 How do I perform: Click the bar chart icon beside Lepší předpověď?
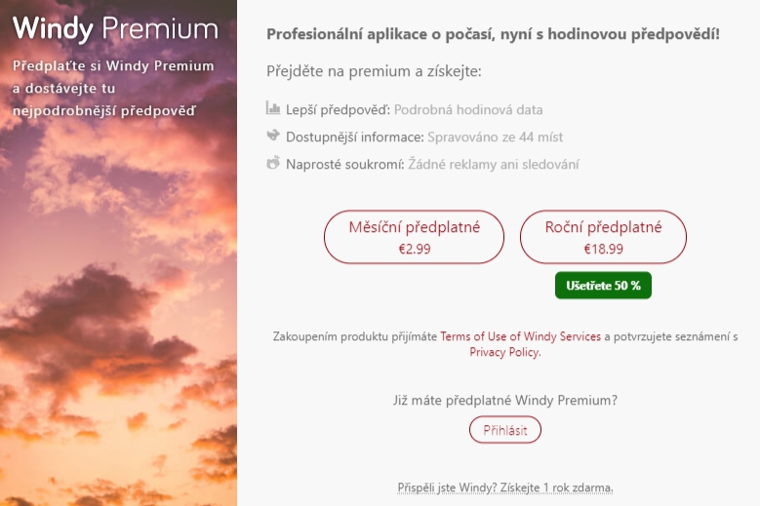tap(273, 109)
